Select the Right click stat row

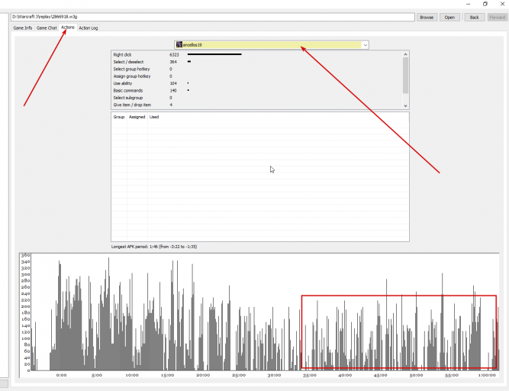click(x=256, y=54)
